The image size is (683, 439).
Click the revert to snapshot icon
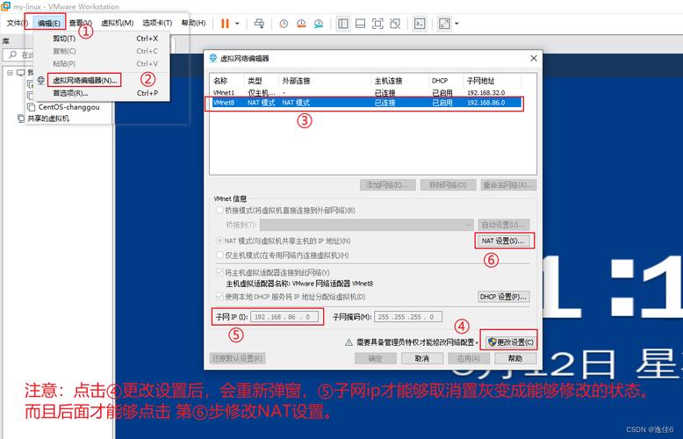tap(301, 24)
